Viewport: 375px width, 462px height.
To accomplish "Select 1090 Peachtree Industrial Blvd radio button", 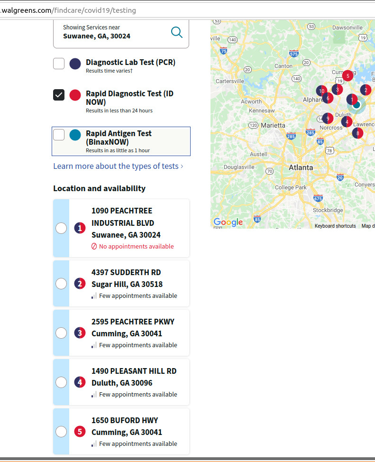I will (61, 228).
